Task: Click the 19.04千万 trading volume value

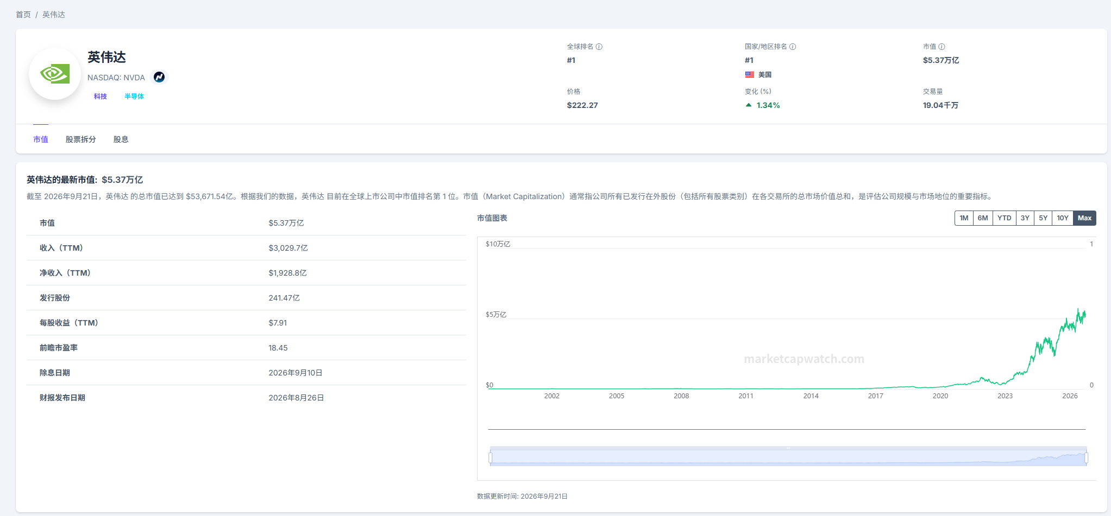Action: pos(940,105)
